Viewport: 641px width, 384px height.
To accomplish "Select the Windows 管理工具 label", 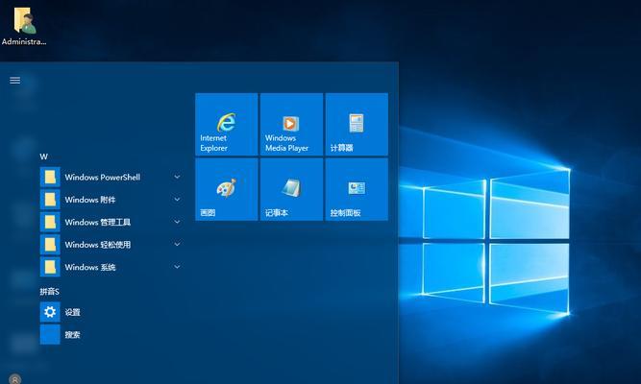I will [x=98, y=222].
